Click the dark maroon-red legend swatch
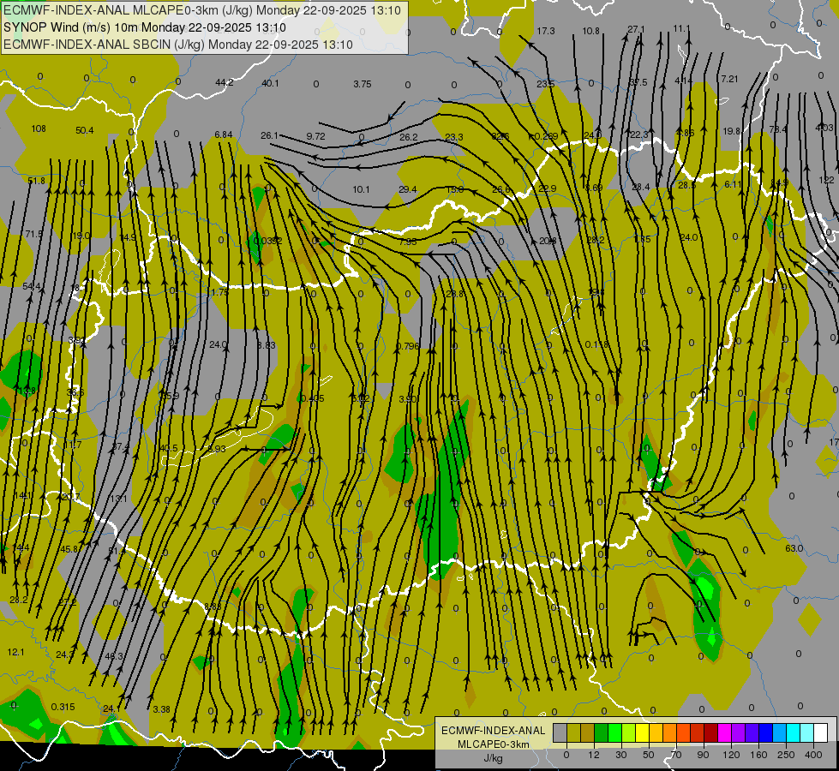This screenshot has width=839, height=771. tap(711, 732)
